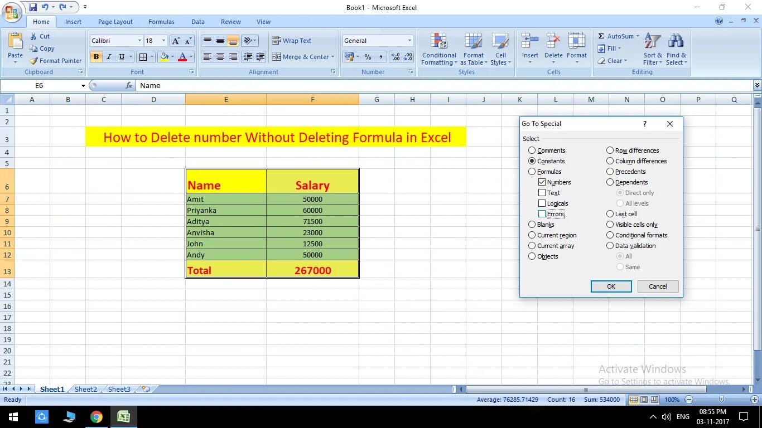The image size is (762, 428).
Task: Click the dialog help question mark
Action: point(645,124)
